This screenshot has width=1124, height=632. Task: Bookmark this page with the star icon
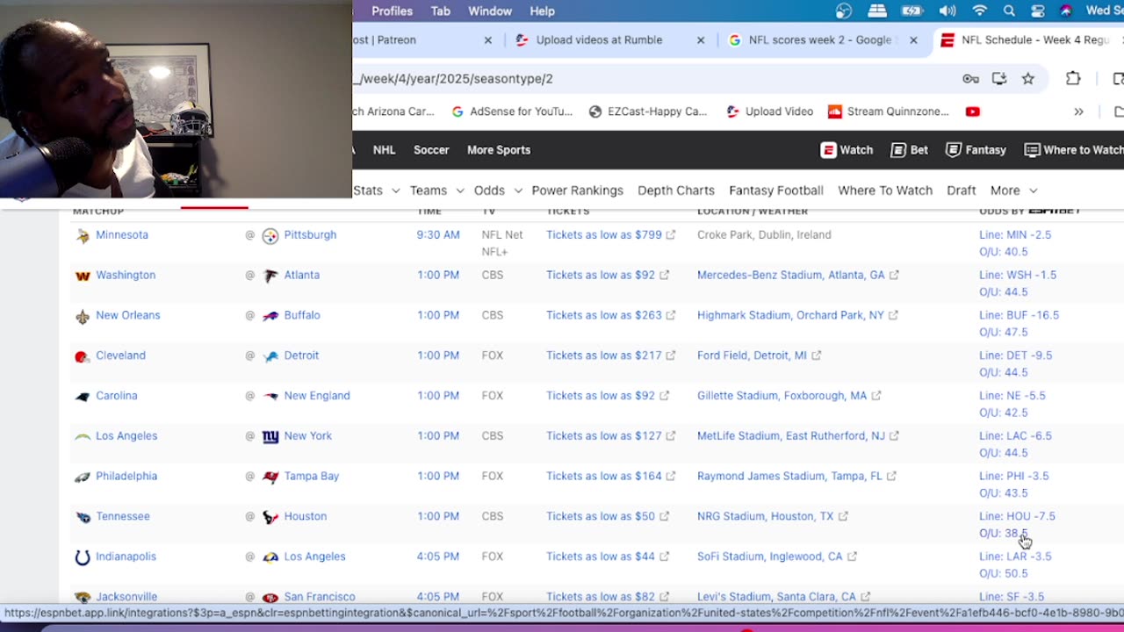(x=1028, y=79)
